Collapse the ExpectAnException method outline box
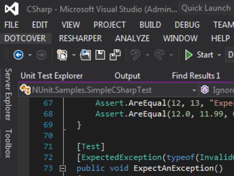 pyautogui.click(x=63, y=168)
